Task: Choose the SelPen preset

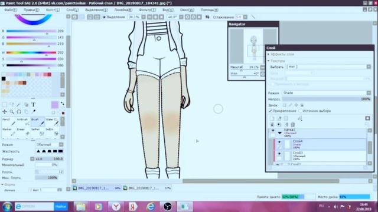Action: point(38,132)
